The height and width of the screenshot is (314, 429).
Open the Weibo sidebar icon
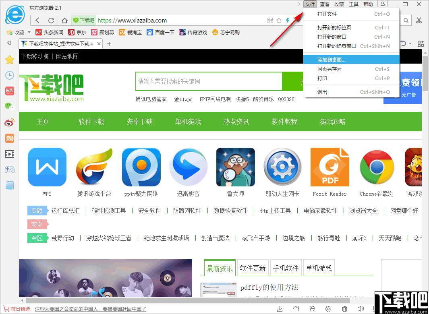[10, 122]
